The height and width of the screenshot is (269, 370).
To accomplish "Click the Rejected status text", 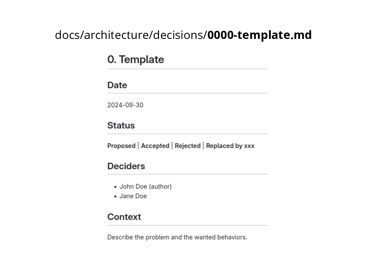I will tap(188, 146).
